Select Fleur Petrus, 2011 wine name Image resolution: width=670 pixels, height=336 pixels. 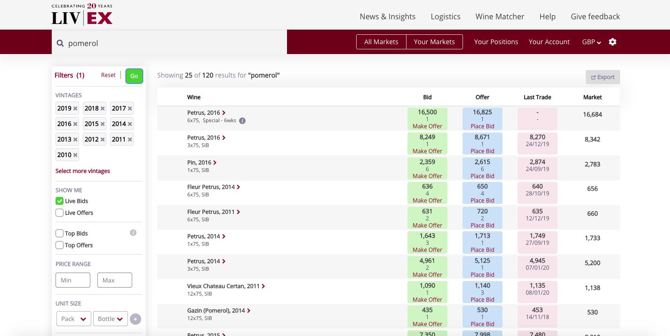[x=211, y=212]
